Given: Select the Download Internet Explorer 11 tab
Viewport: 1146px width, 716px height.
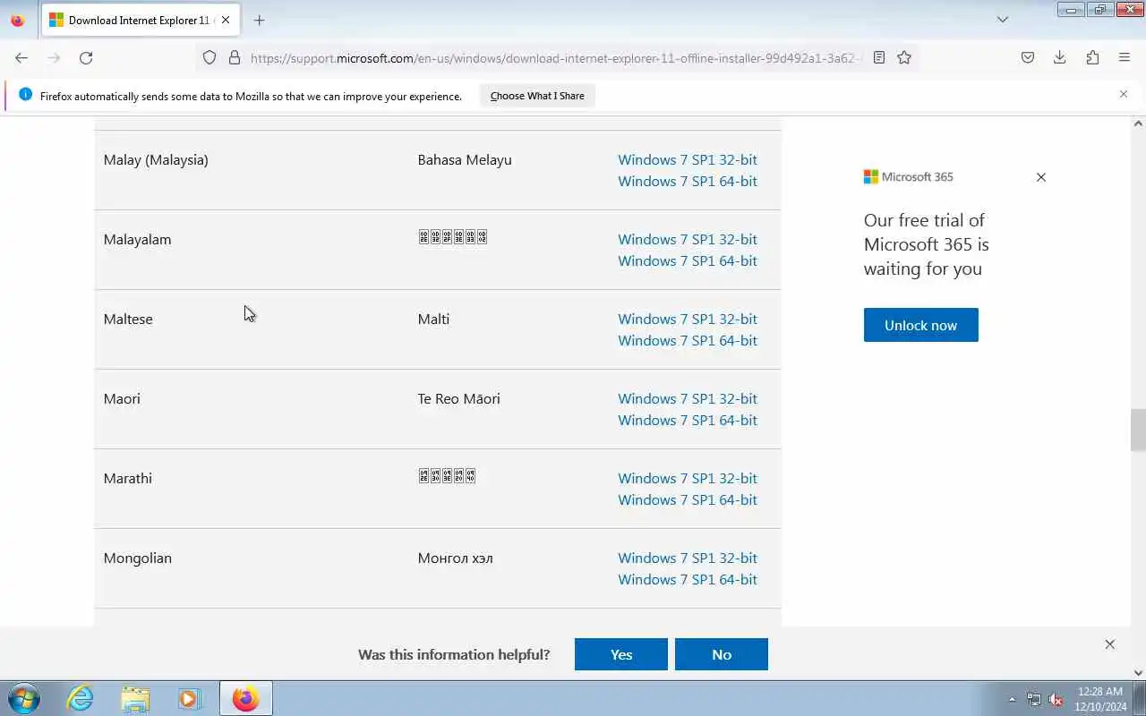Looking at the screenshot, I should click(x=141, y=20).
